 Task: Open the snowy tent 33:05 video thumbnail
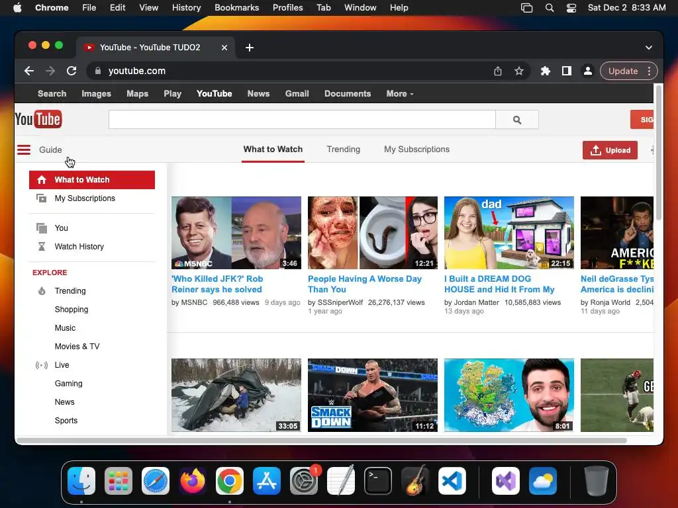pyautogui.click(x=236, y=396)
